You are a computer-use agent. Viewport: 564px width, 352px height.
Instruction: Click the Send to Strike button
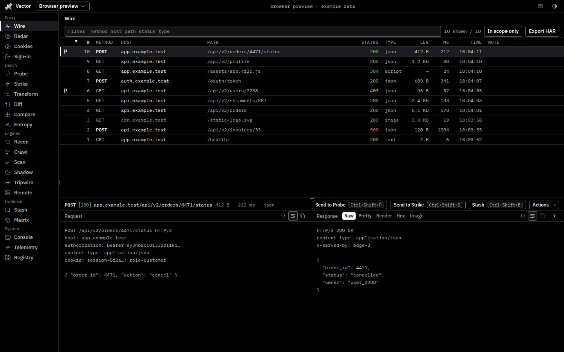(x=428, y=205)
